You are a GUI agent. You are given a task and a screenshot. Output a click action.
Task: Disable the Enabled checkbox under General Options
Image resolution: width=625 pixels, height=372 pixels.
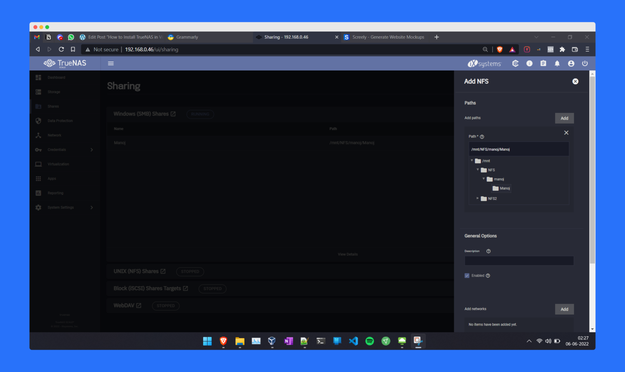pos(467,276)
